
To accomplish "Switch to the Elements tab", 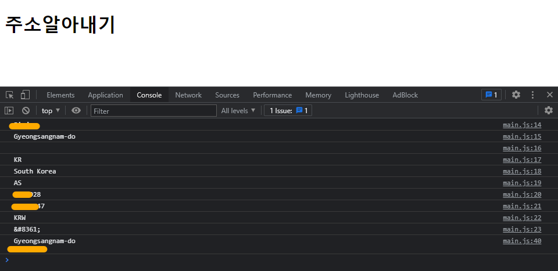I will pos(60,95).
